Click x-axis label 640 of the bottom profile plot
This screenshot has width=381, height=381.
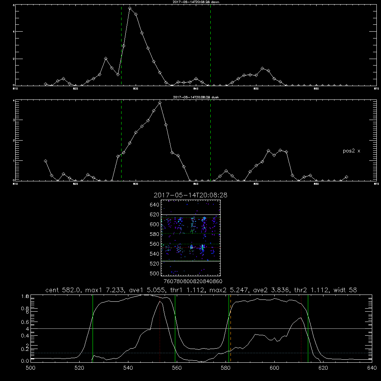372,368
